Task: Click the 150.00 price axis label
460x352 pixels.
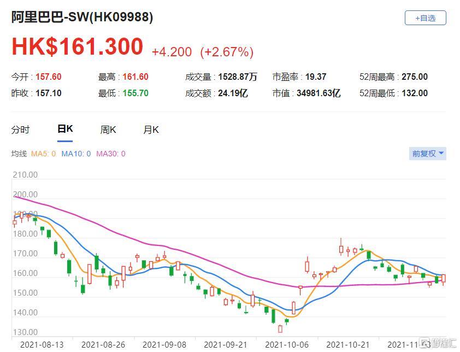Action: click(x=25, y=293)
